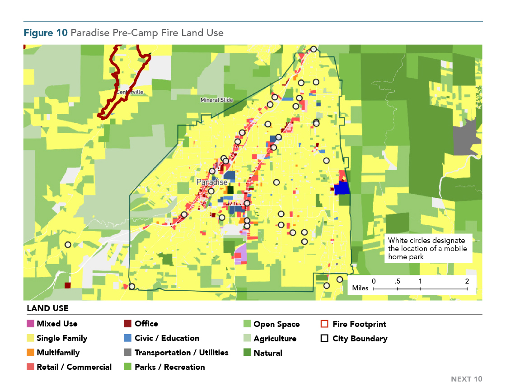Screen dimensions: 506x391
Task: Select the 'City Boundary' legend label
Action: coord(360,339)
